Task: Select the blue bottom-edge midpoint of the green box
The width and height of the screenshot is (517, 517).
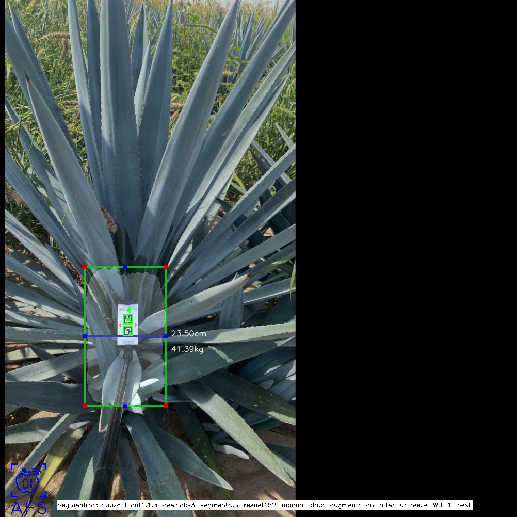Action: point(125,406)
